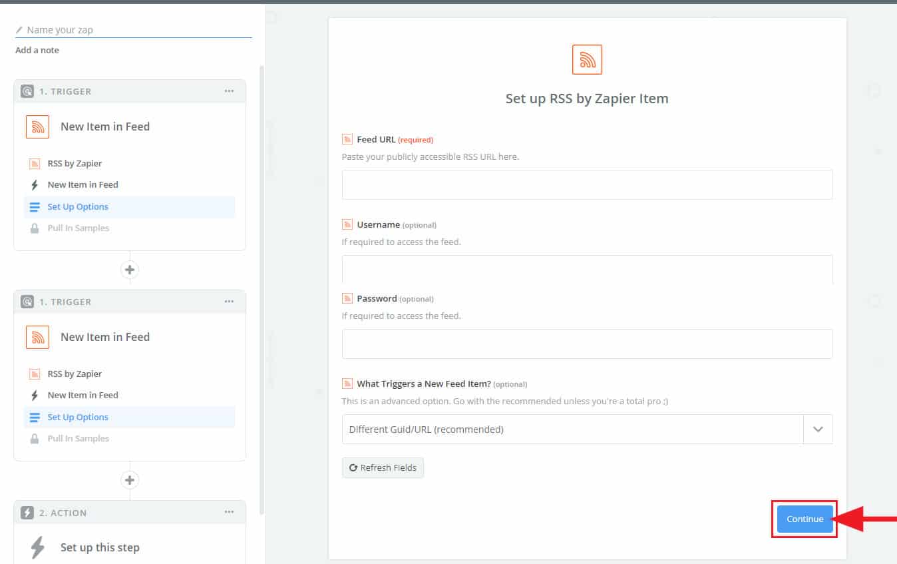Click the trigger header icon of the lower 1. TRIGGER card
The image size is (897, 564).
27,302
